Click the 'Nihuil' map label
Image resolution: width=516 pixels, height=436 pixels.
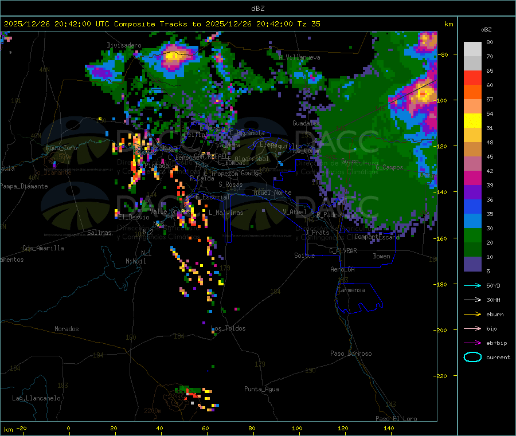[135, 261]
